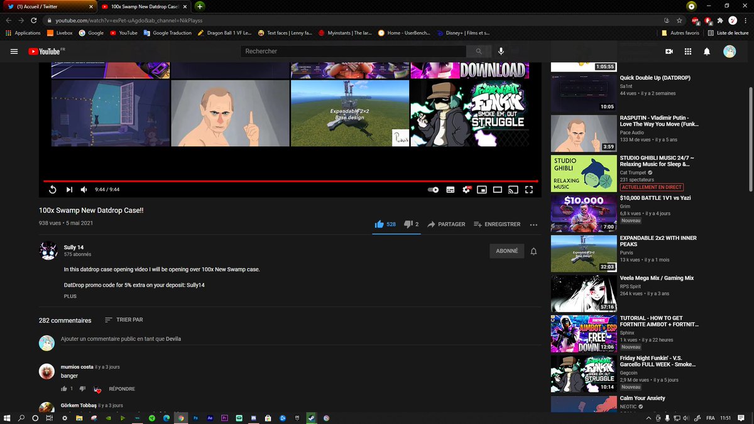The height and width of the screenshot is (424, 754).
Task: Like the video
Action: coord(385,224)
